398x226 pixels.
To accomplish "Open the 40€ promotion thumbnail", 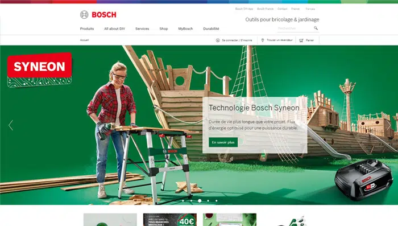I will 170,220.
